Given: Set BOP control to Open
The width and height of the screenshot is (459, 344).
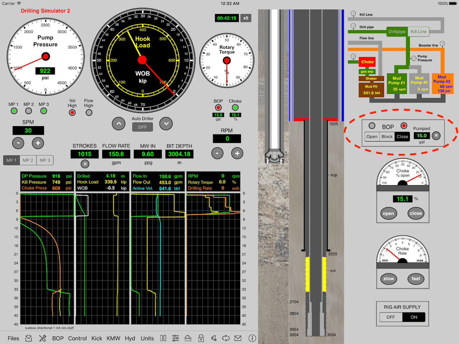Looking at the screenshot, I should (x=372, y=137).
